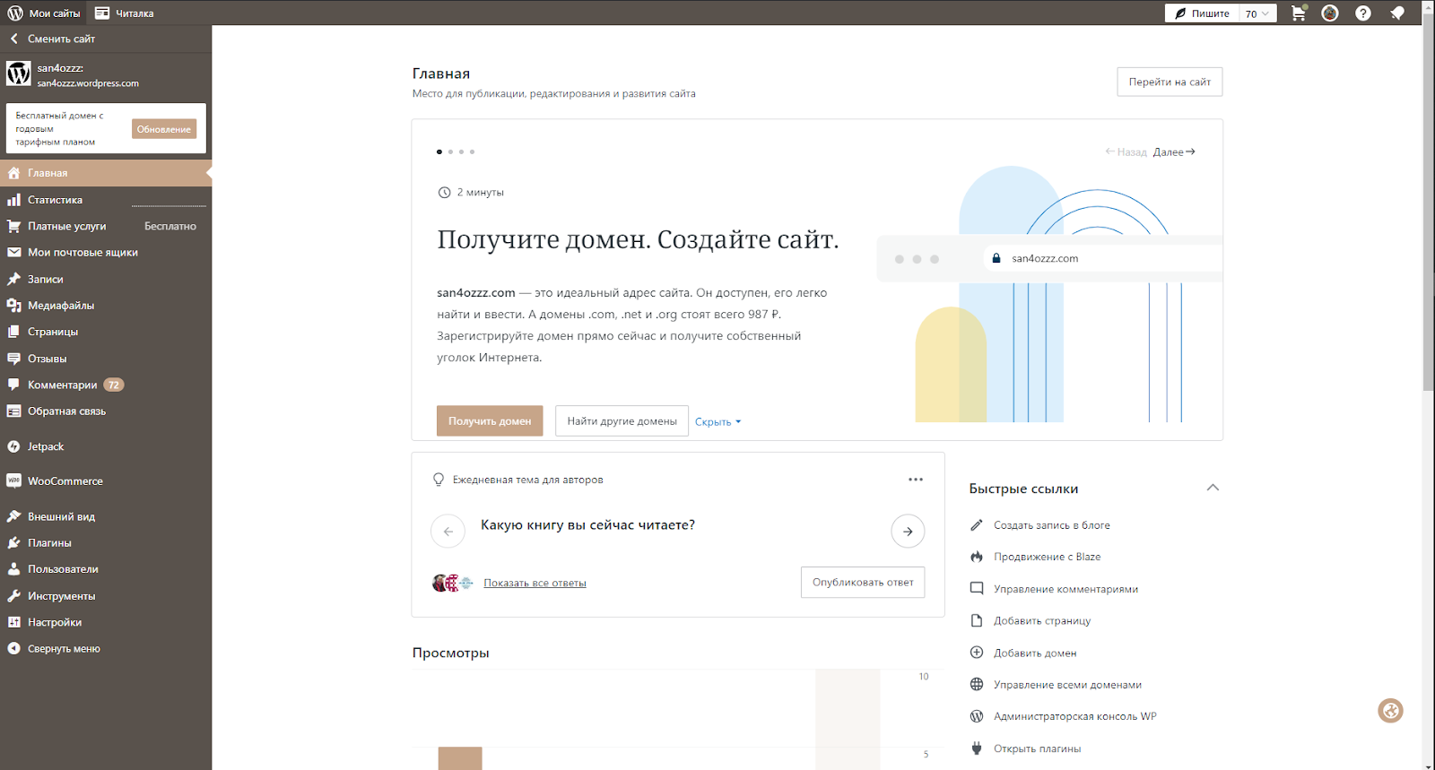The height and width of the screenshot is (770, 1435).
Task: Go back with Сменить сайт
Action: coord(106,39)
